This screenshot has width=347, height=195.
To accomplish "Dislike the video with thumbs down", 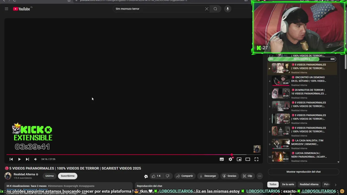I will [168, 176].
